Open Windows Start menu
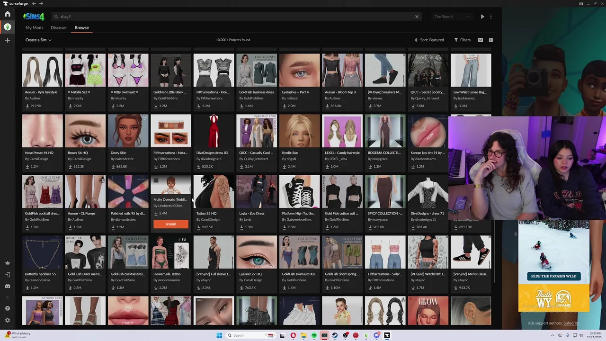Screen dimensions: 606x341 (219, 335)
